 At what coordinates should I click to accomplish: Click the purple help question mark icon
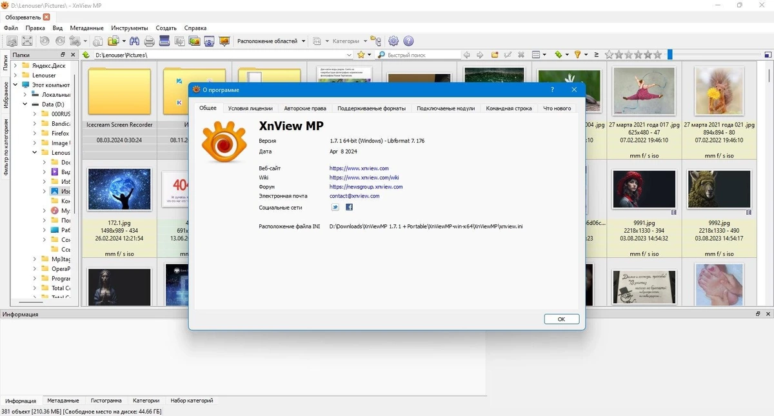click(408, 41)
